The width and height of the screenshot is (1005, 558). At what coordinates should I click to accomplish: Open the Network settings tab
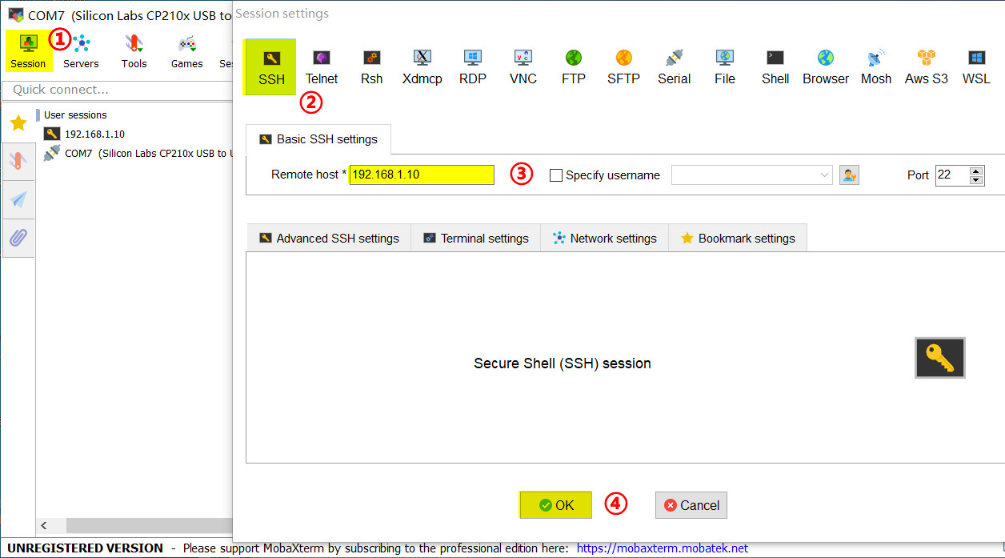605,238
